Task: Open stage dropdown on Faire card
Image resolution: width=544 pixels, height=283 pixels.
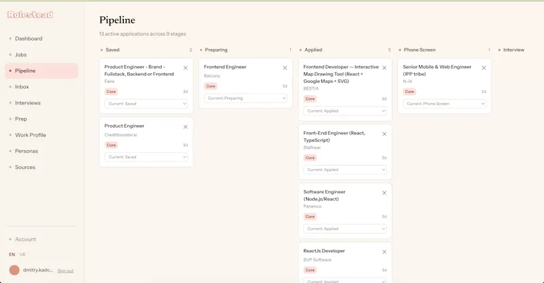Action: pyautogui.click(x=146, y=104)
